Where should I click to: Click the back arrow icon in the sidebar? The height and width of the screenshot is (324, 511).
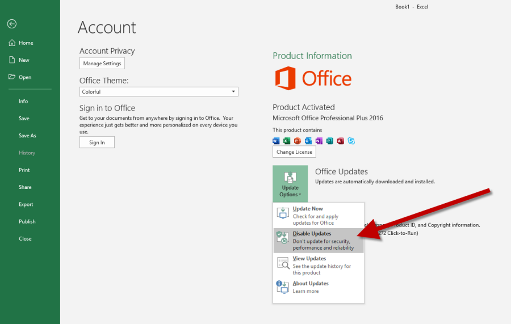(12, 24)
